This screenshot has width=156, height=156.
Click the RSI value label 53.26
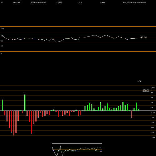coord(144,37)
